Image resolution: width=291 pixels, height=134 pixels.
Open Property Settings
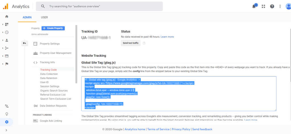50,44
